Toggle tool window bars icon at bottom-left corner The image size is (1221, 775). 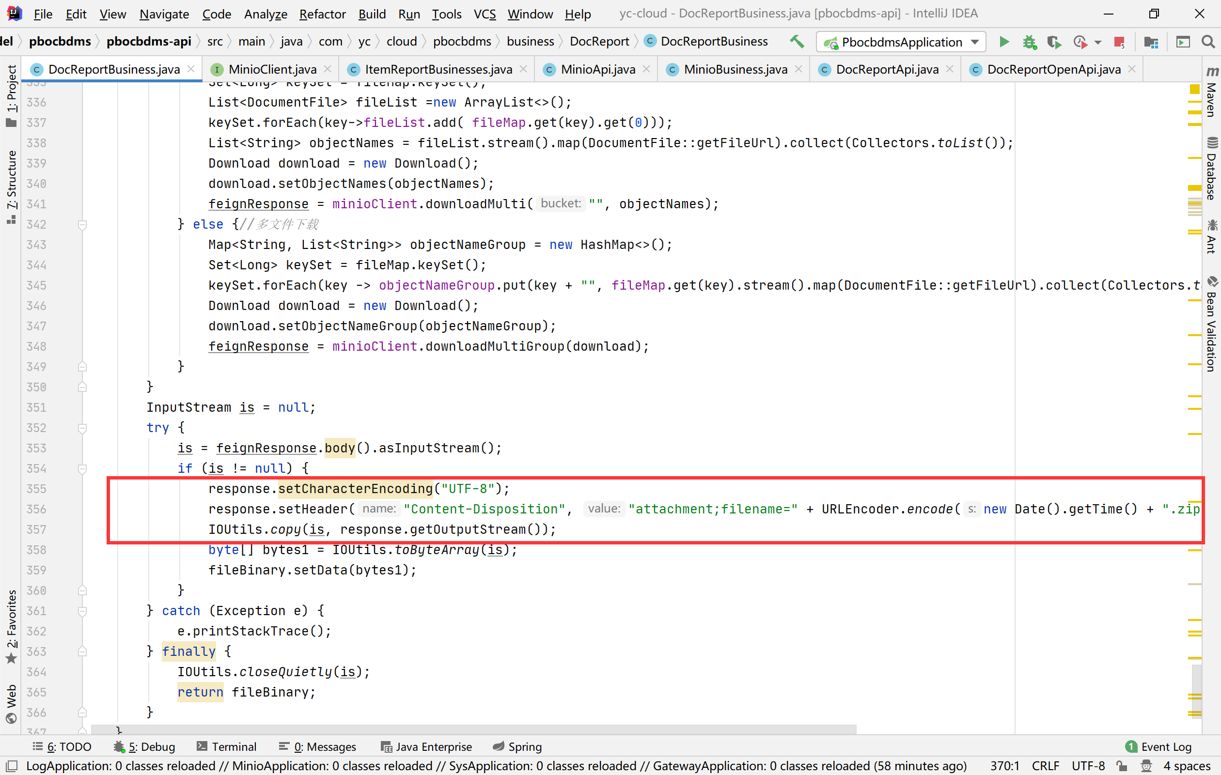[x=11, y=766]
